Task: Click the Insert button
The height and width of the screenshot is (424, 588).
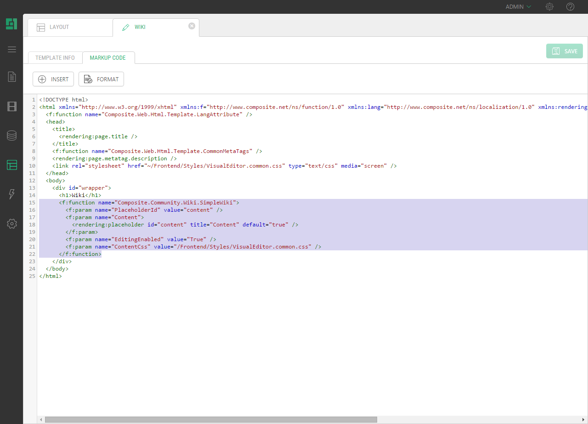Action: pos(53,79)
